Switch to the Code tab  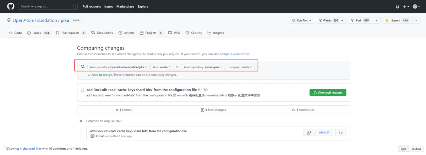coord(15,33)
